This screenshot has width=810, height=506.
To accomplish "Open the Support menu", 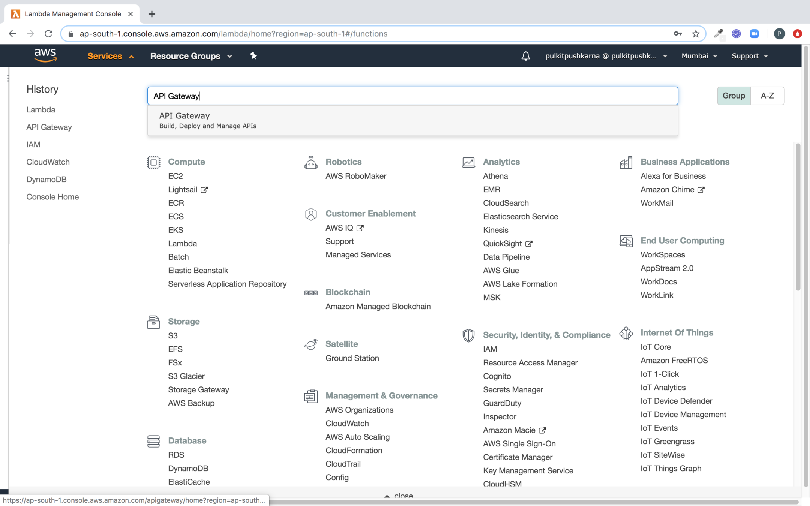I will point(749,56).
